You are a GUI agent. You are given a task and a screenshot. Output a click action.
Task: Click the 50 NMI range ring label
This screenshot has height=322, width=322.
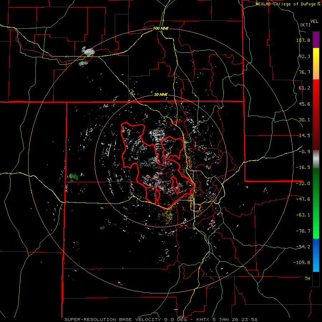[161, 95]
